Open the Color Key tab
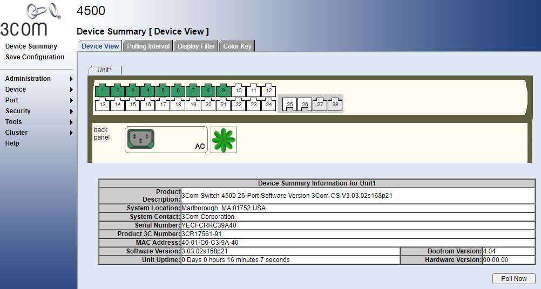 [238, 46]
